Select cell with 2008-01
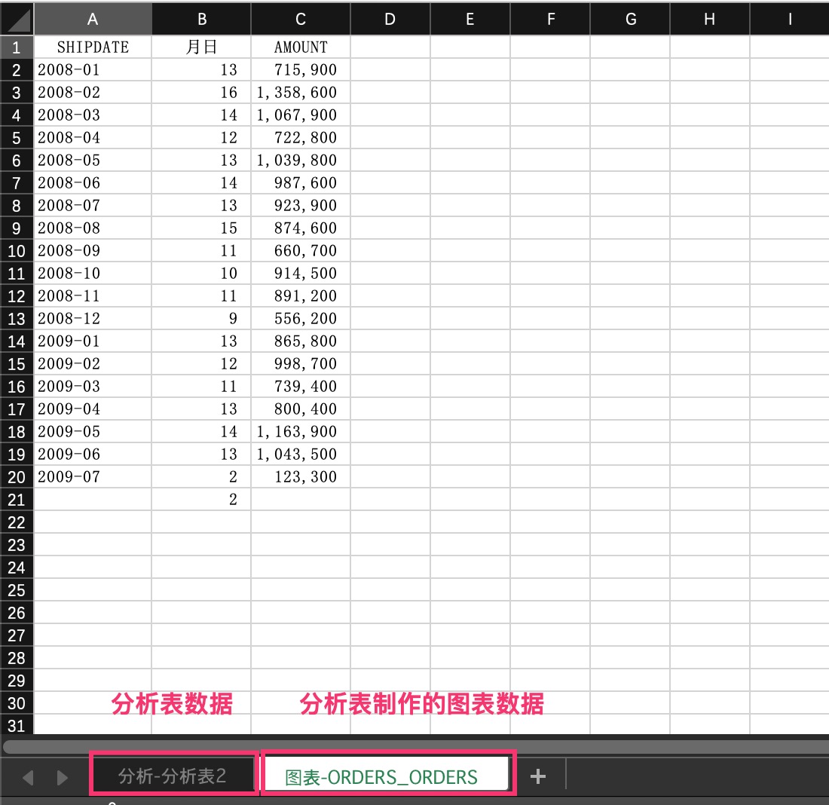 [x=93, y=70]
